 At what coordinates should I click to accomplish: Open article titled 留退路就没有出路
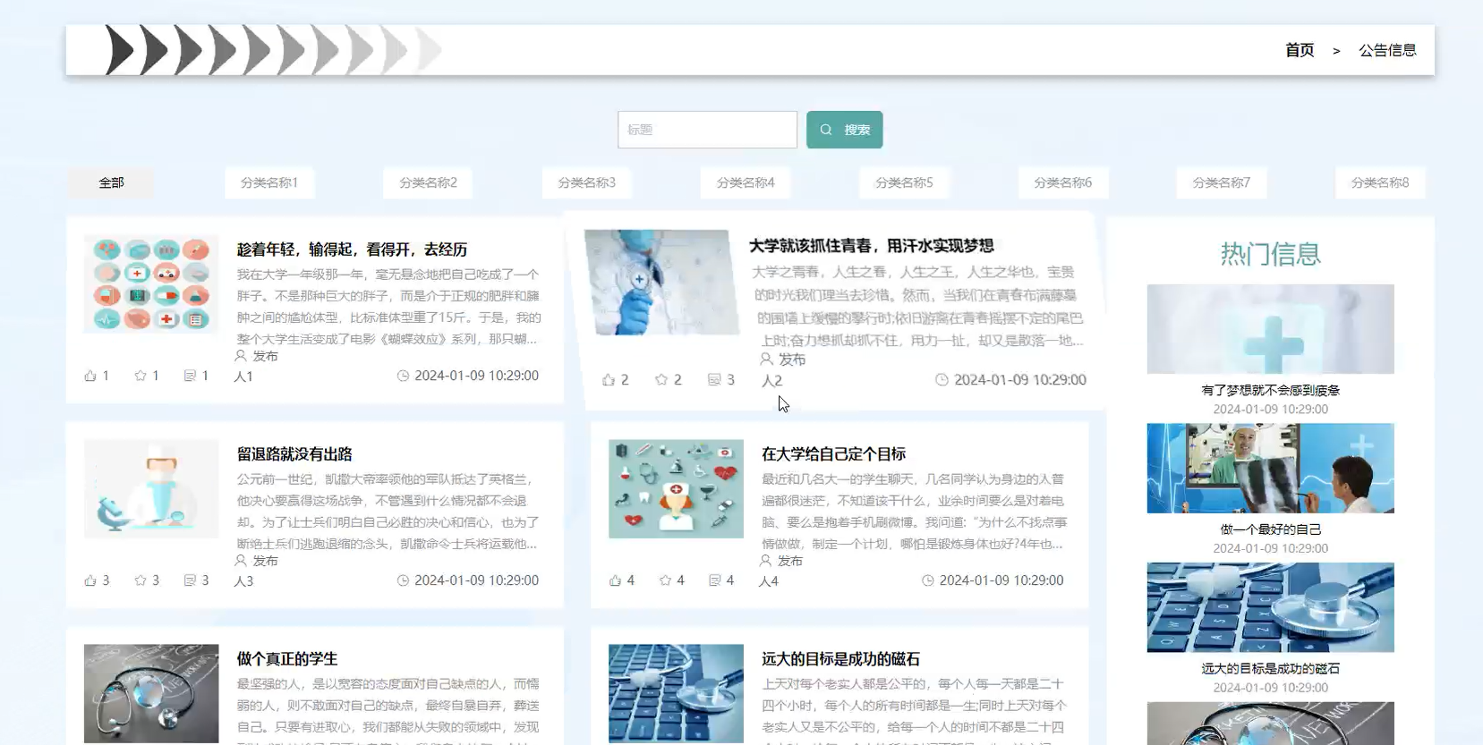pos(294,454)
